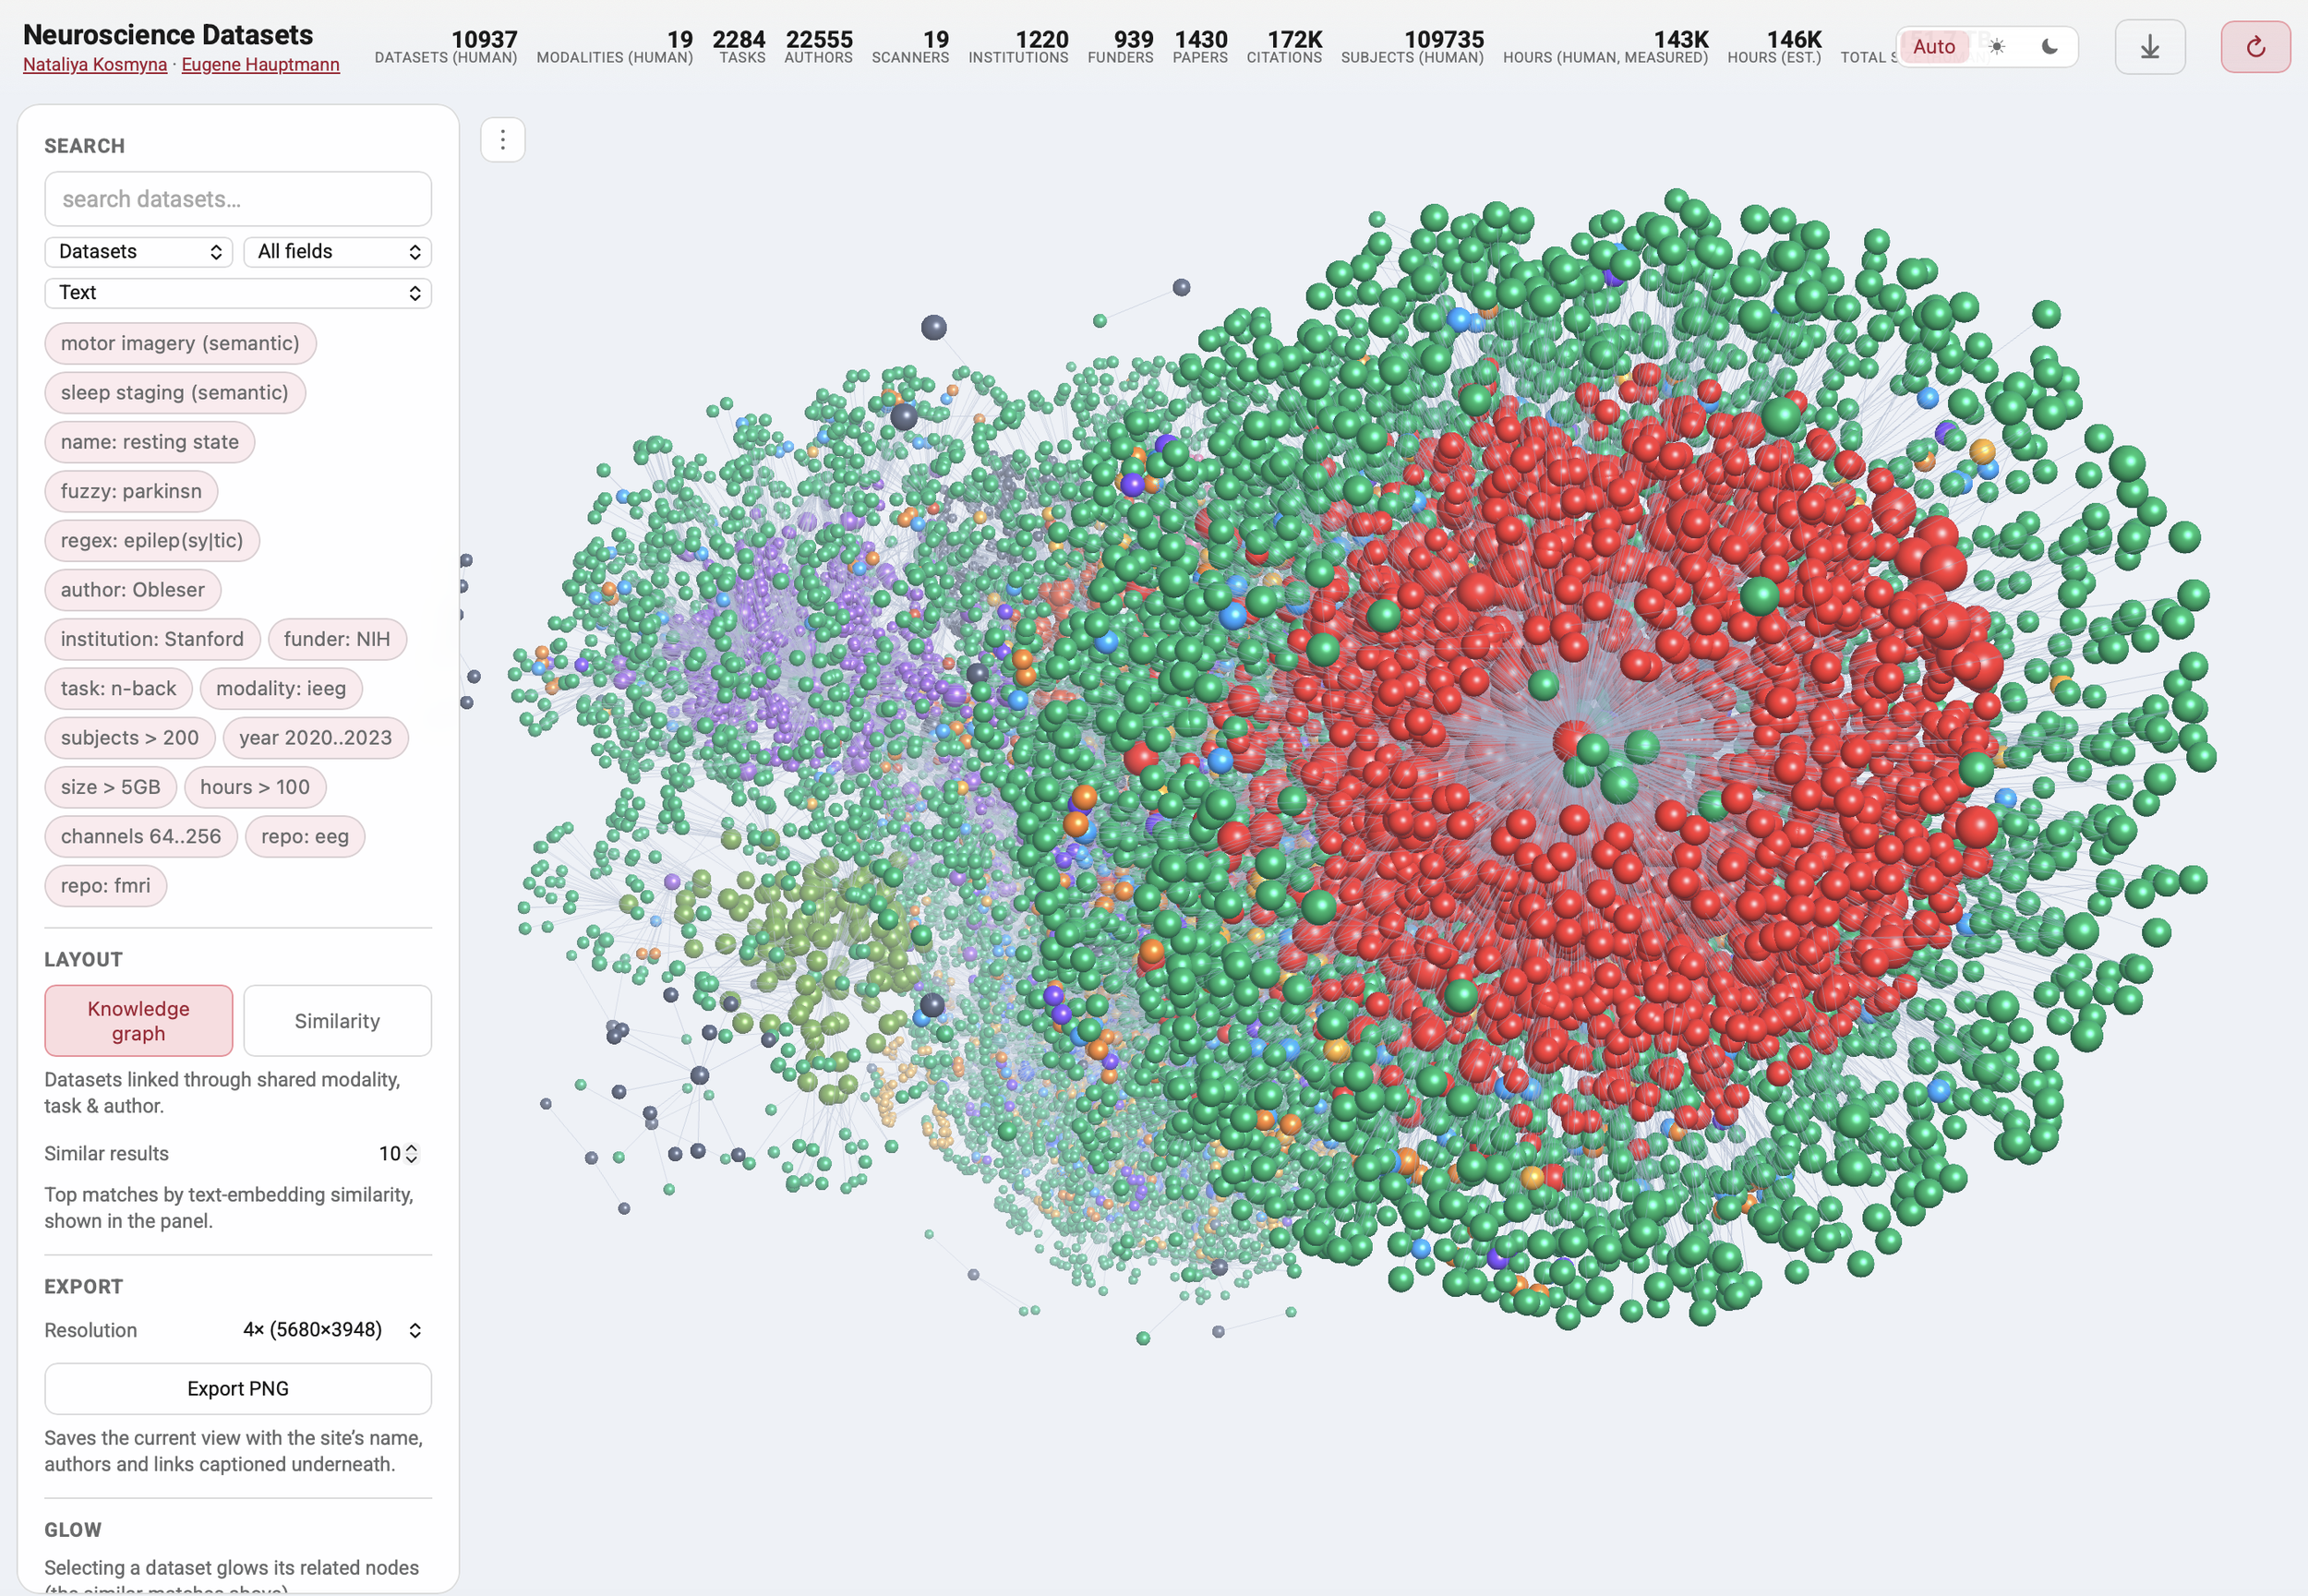Choose the fuzzy: parkinsn example chip
This screenshot has height=1596, width=2308.
pos(131,491)
